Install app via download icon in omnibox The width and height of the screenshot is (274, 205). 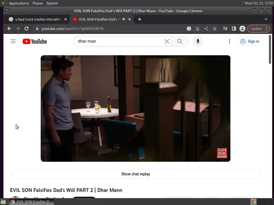coord(197,29)
